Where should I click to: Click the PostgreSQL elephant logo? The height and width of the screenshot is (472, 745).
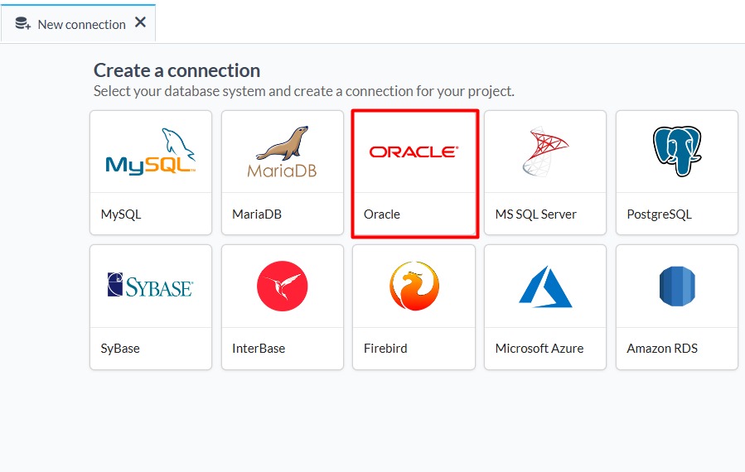[x=677, y=151]
